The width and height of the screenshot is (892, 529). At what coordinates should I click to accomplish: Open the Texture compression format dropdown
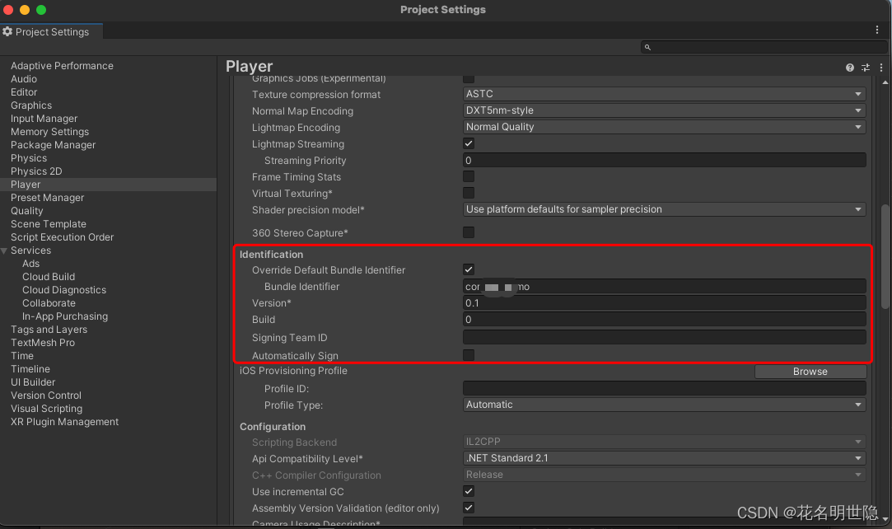coord(664,94)
